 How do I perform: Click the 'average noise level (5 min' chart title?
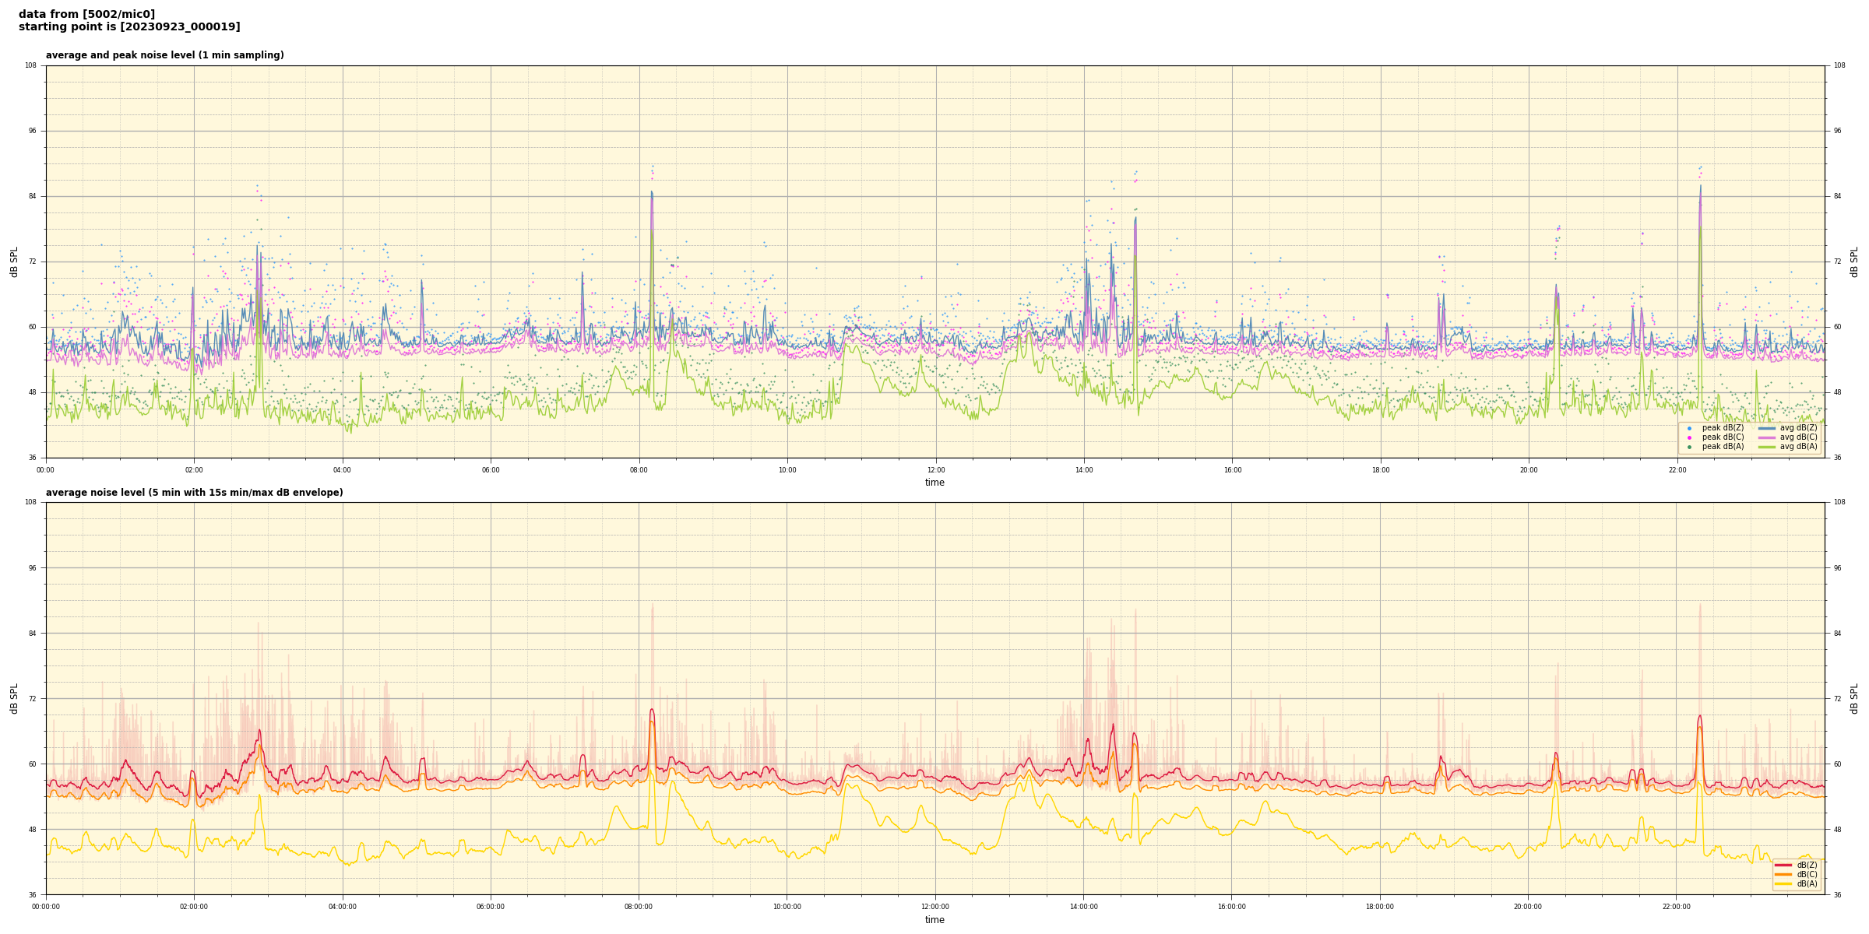pos(194,493)
